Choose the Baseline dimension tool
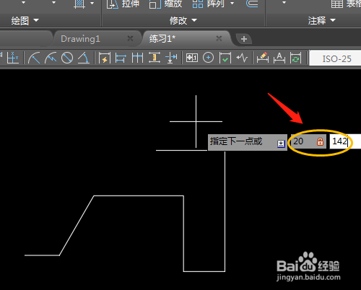This screenshot has width=361, height=290. point(121,58)
